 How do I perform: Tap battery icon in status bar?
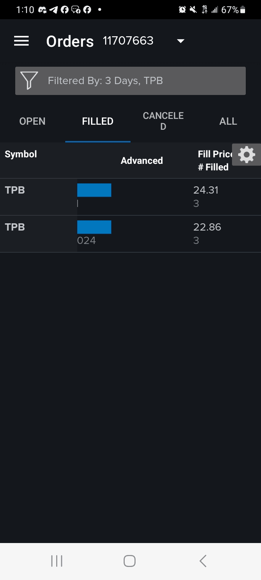tap(243, 10)
